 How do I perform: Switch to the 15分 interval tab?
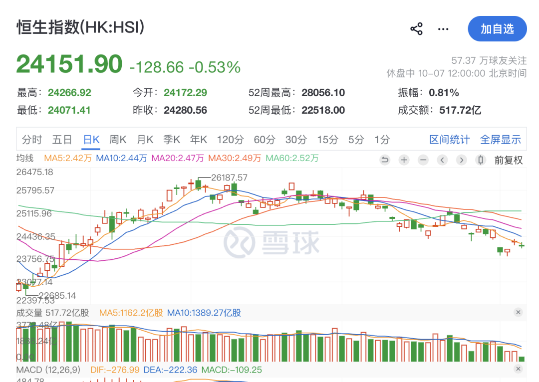327,140
